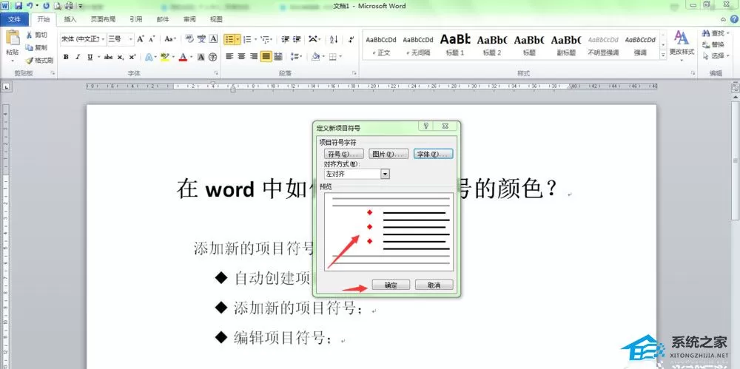
Task: Open the 字体 (Font) button in the dialog
Action: tap(433, 154)
